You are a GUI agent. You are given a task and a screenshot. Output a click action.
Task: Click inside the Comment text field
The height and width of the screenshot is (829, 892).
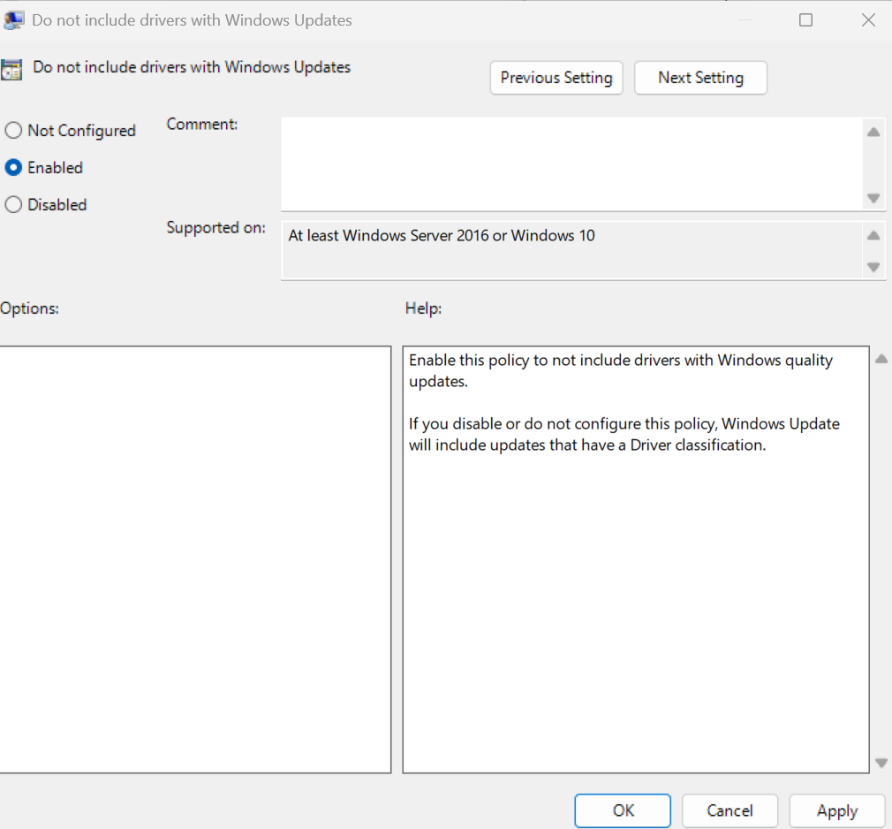pos(571,164)
